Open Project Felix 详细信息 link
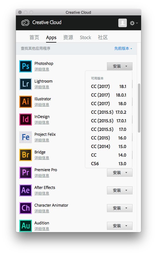 click(42, 140)
